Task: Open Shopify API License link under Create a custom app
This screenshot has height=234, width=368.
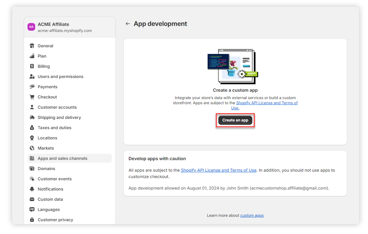Action: [x=267, y=103]
